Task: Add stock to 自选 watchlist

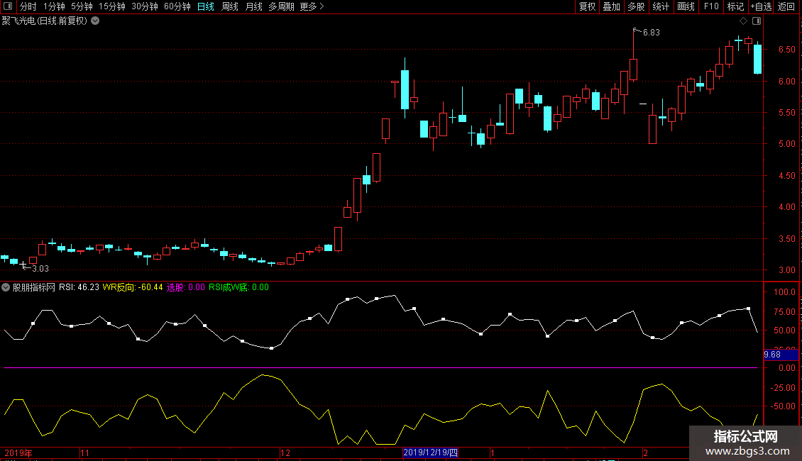Action: pos(761,6)
